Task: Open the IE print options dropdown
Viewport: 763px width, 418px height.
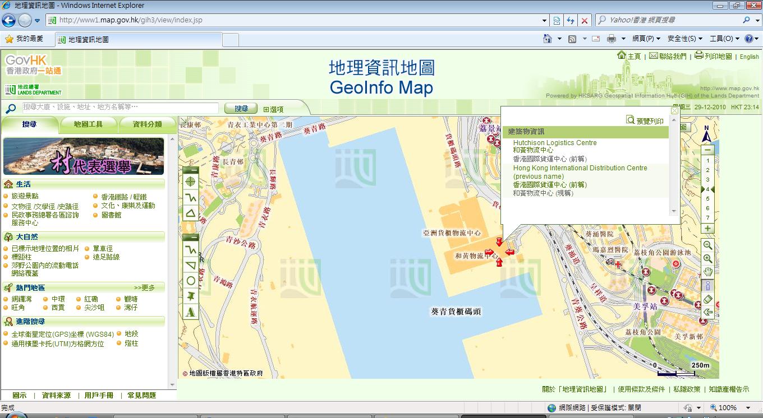Action: 623,39
